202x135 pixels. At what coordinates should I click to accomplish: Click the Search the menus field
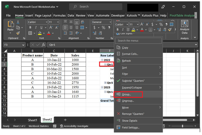pyautogui.click(x=138, y=41)
